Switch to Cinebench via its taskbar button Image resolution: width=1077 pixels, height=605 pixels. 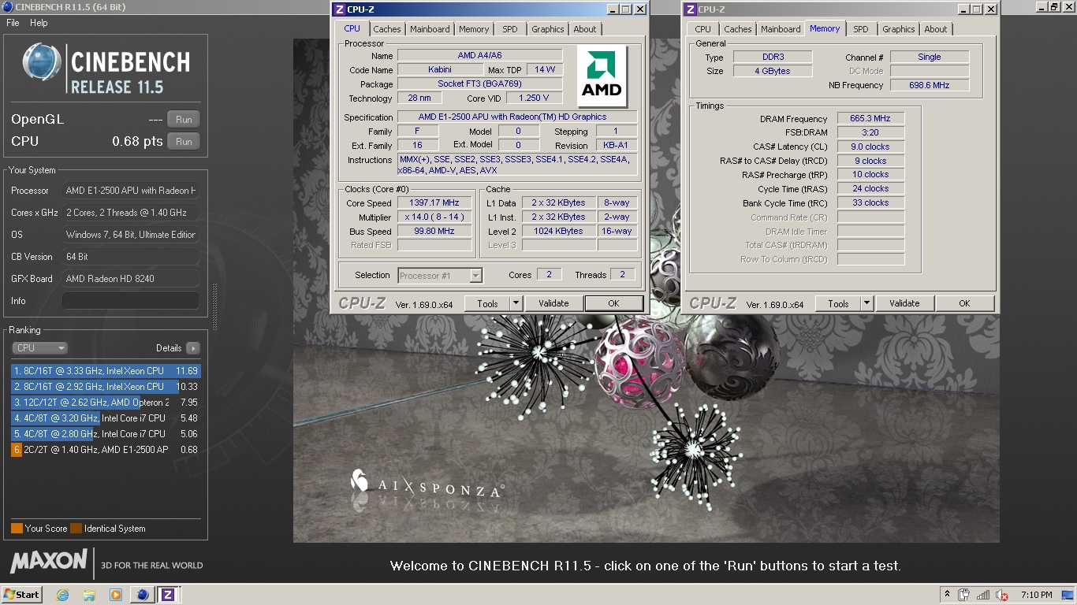(143, 595)
